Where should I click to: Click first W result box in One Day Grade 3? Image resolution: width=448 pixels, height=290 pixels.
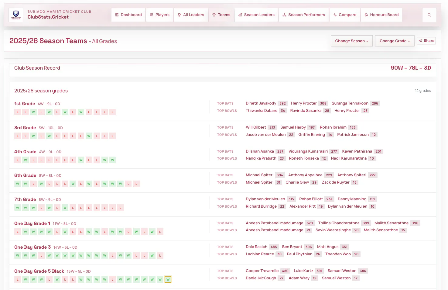pos(18,255)
